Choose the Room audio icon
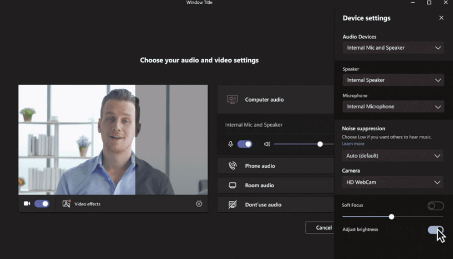This screenshot has height=259, width=453. pos(232,185)
